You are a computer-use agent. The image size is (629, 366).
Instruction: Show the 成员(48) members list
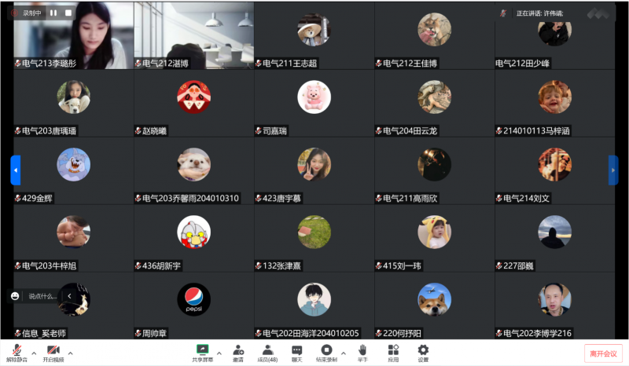267,353
